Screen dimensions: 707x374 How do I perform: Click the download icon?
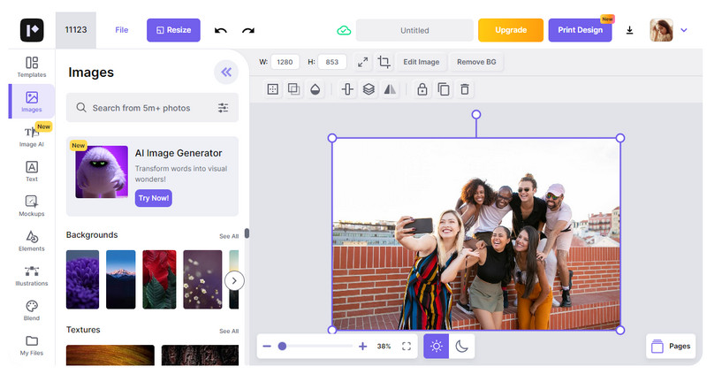[630, 30]
